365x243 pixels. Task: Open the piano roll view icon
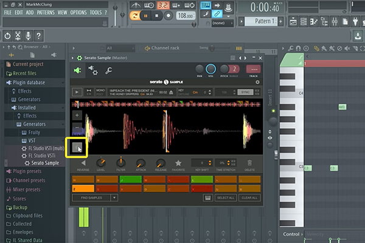[x=314, y=22]
